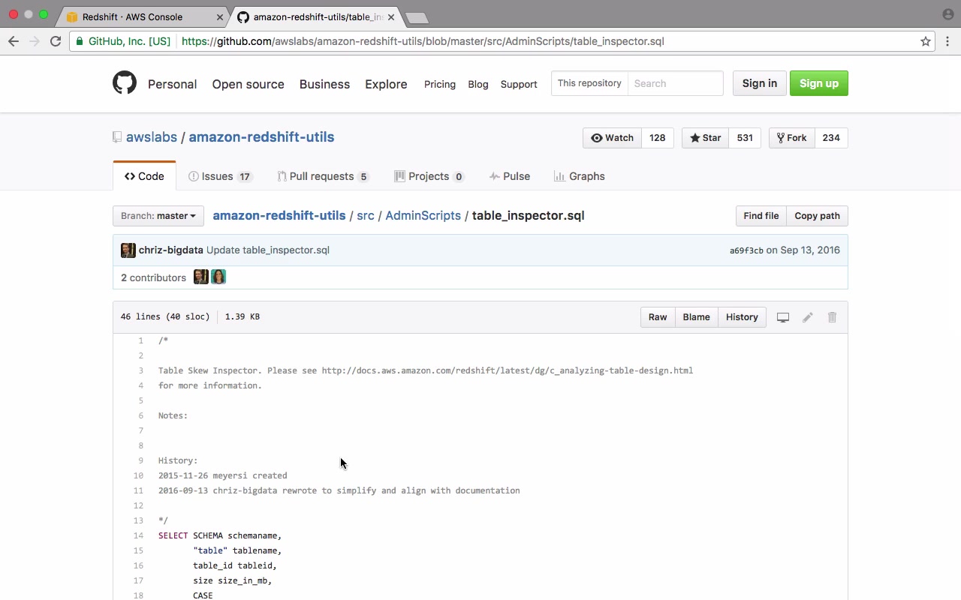The width and height of the screenshot is (961, 600).
Task: Click amazon-redshift-utils in file breadcrumb
Action: (279, 215)
